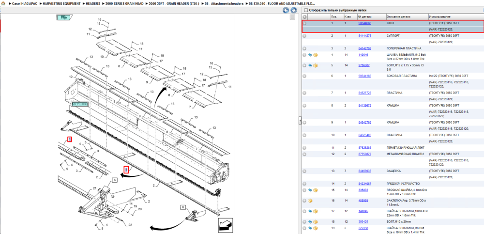Click blue arrow for ПЛОСКАЯ ШАЙБА row

(310, 190)
